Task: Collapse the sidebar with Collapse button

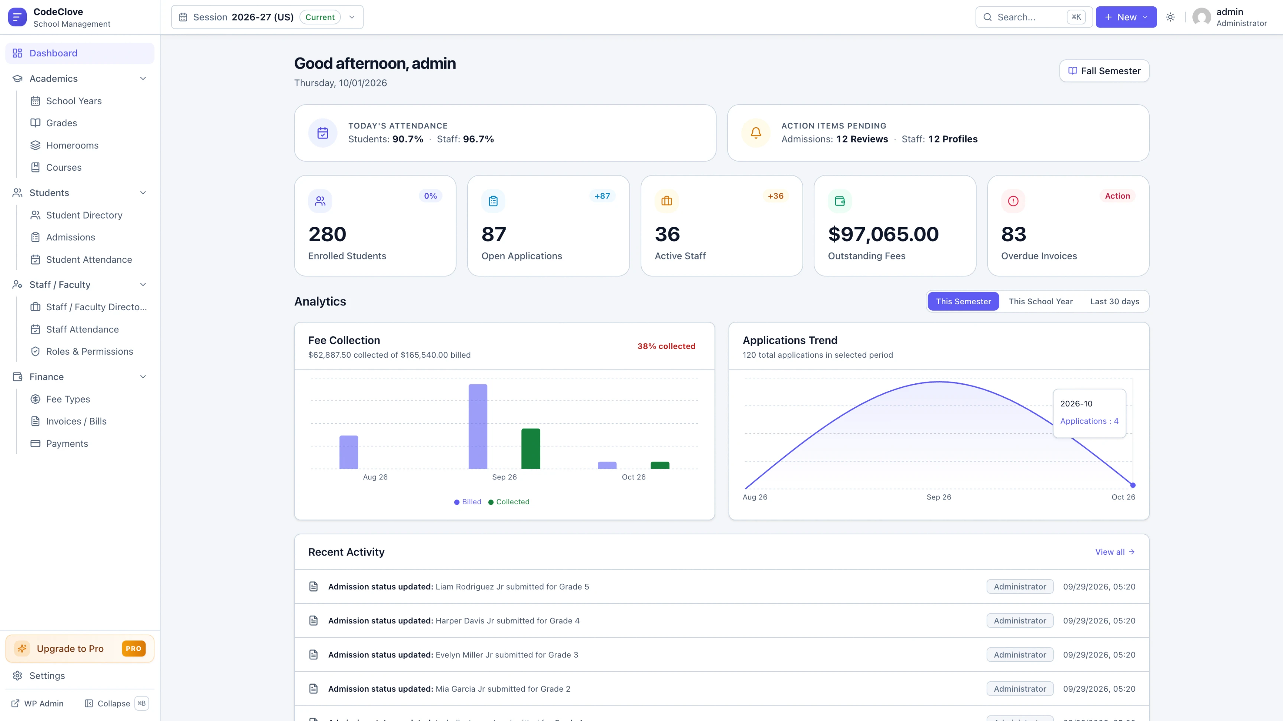Action: pos(116,703)
